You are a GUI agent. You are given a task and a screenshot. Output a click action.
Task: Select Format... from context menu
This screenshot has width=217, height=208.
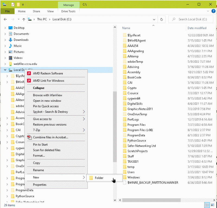pyautogui.click(x=56, y=156)
